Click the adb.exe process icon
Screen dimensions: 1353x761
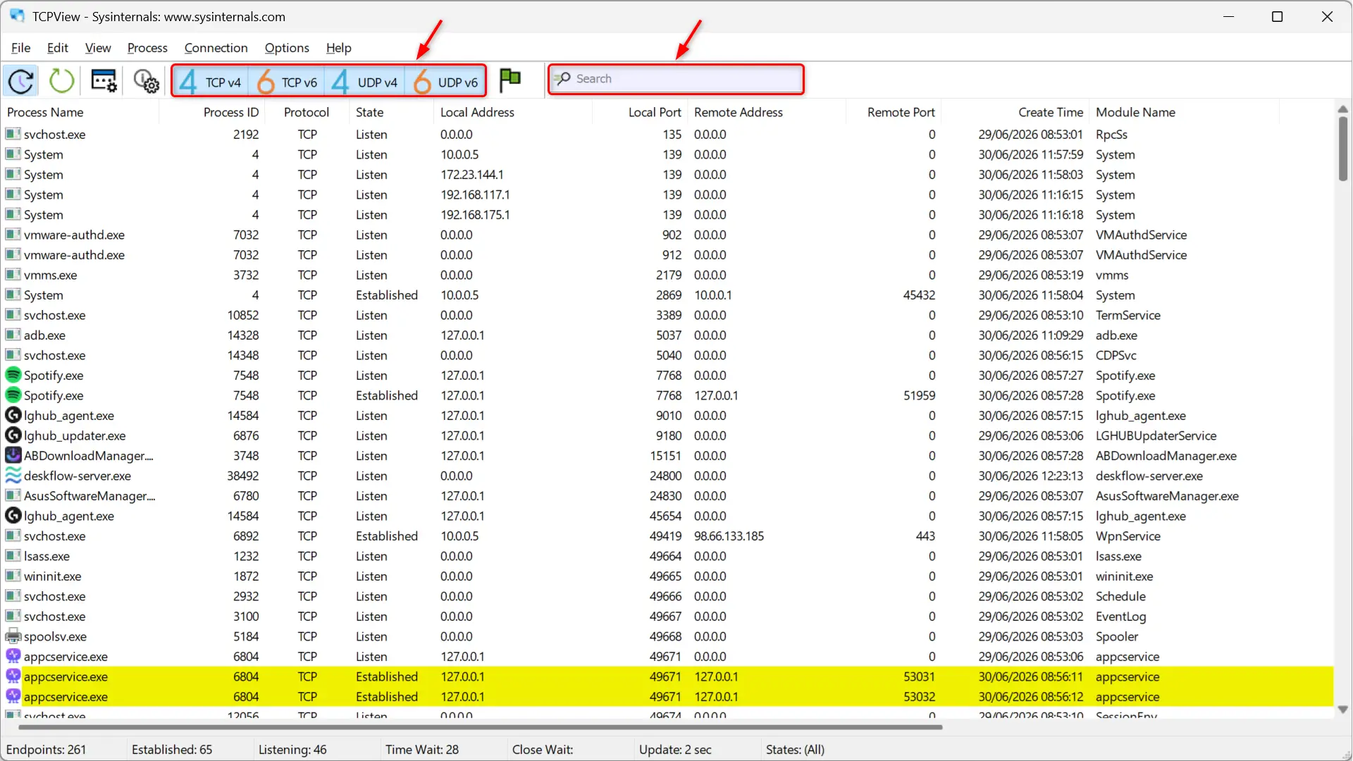point(13,335)
